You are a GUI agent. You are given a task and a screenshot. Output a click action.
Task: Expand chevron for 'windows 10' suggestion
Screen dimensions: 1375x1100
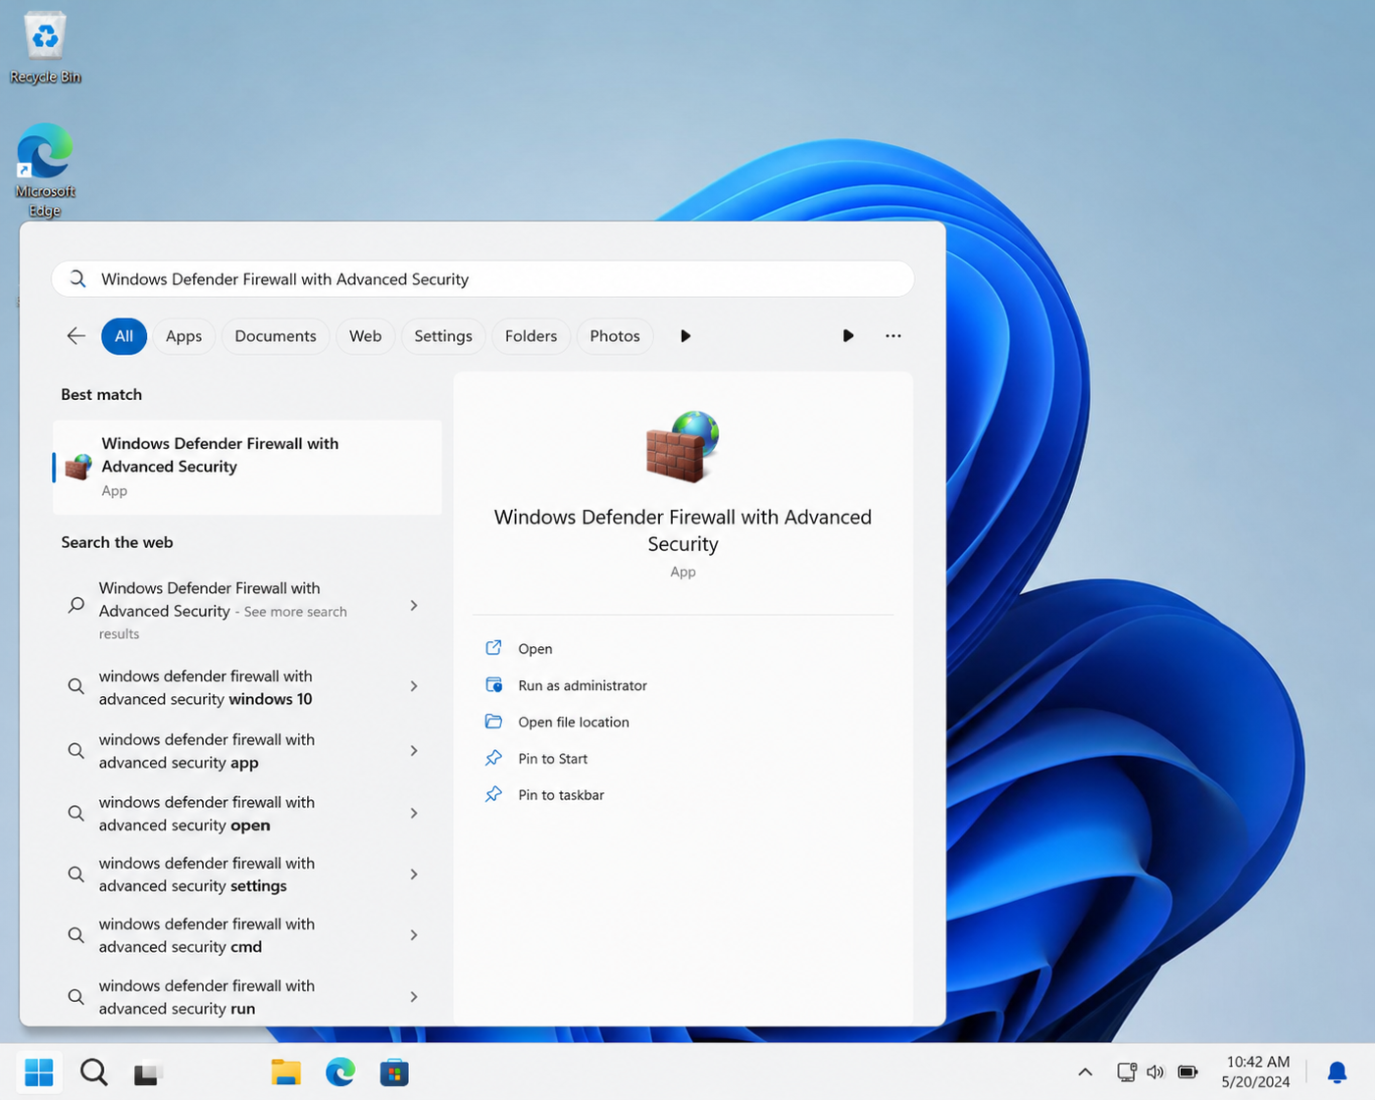[x=414, y=686]
